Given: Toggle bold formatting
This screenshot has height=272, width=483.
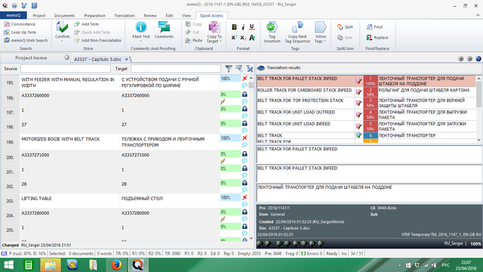Looking at the screenshot, I should (234, 27).
